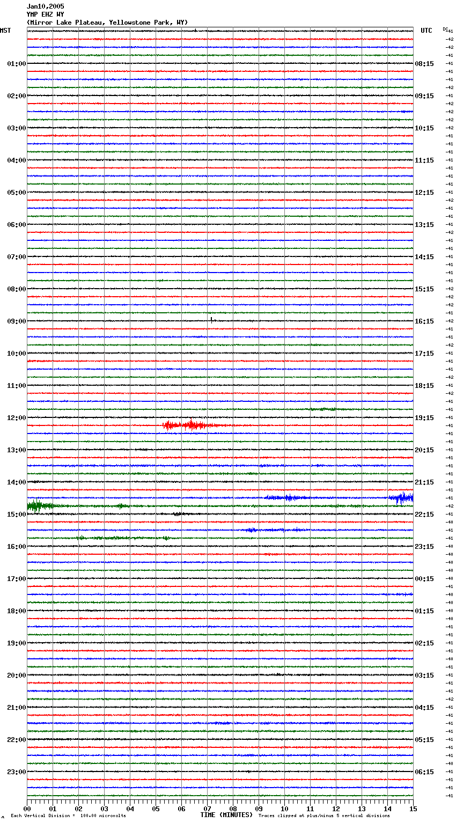Click the 22:15 UTC time label
Image resolution: width=456 pixels, height=823 pixels.
tap(424, 515)
